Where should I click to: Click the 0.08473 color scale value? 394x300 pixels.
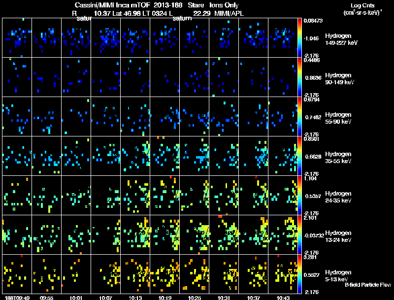click(x=313, y=21)
